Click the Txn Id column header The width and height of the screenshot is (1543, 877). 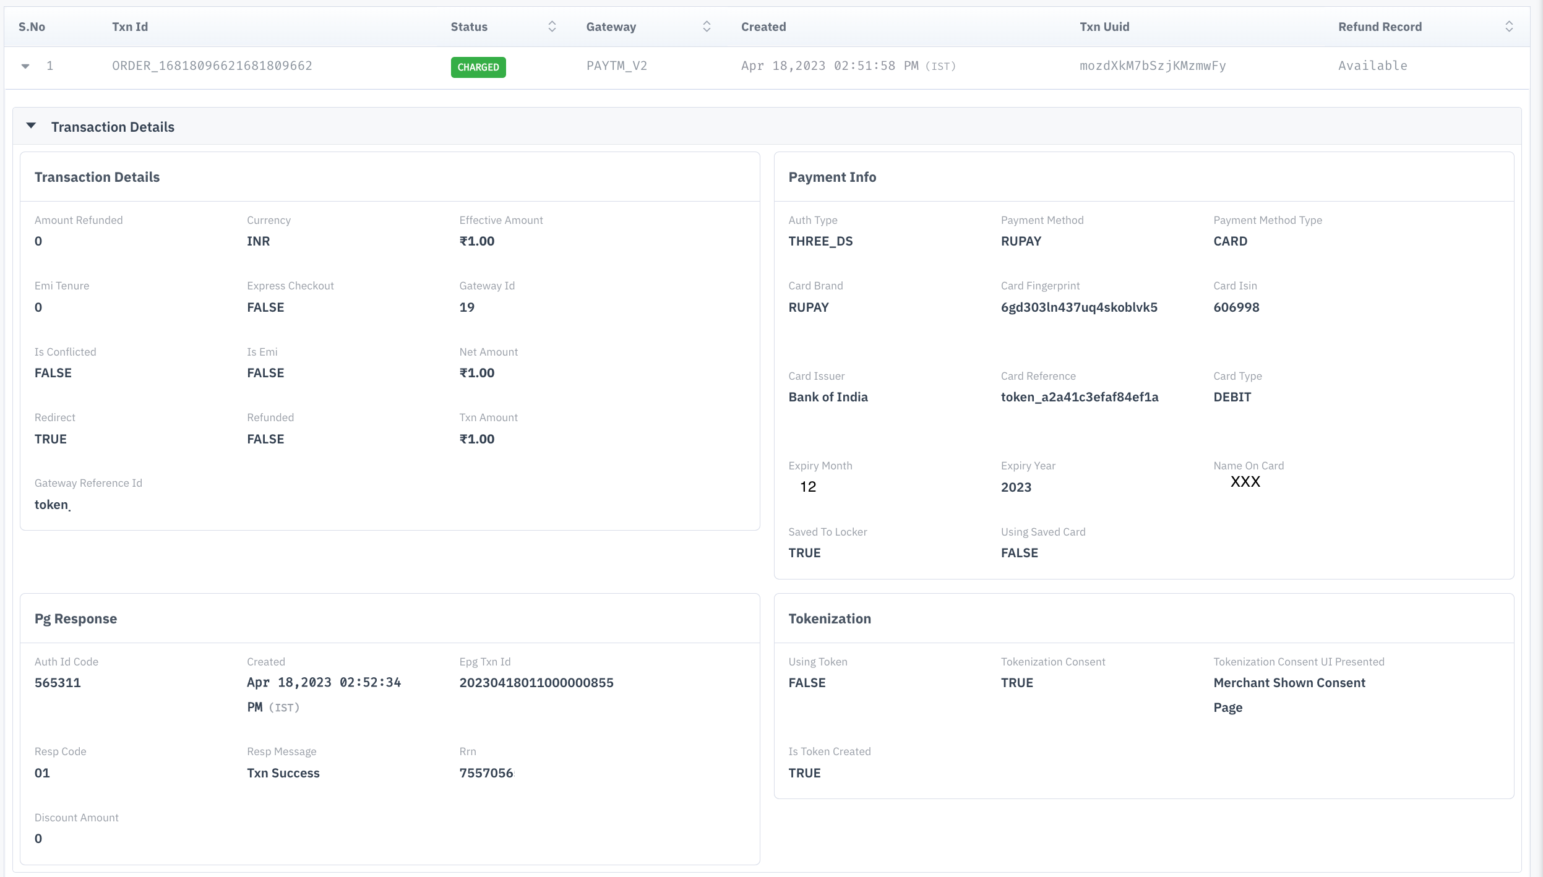[130, 27]
